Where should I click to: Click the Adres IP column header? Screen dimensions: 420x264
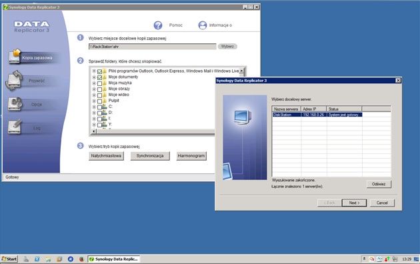[313, 109]
